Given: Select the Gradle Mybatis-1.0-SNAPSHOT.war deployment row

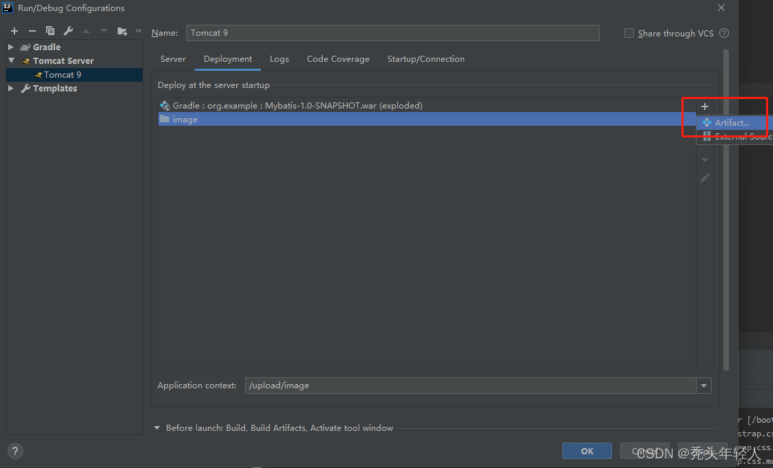Looking at the screenshot, I should click(x=427, y=106).
